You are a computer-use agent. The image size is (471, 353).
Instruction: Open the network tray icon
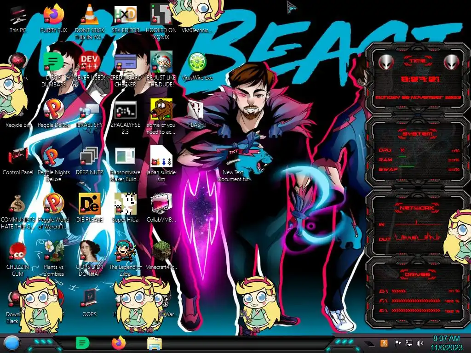point(409,343)
